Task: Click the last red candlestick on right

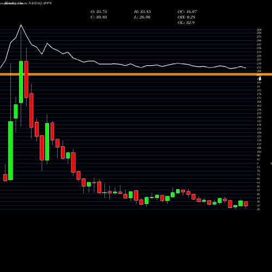Action: tap(246, 203)
